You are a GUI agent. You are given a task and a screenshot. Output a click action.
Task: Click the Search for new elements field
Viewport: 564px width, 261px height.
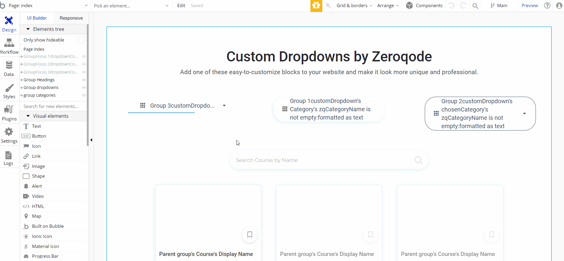click(53, 106)
